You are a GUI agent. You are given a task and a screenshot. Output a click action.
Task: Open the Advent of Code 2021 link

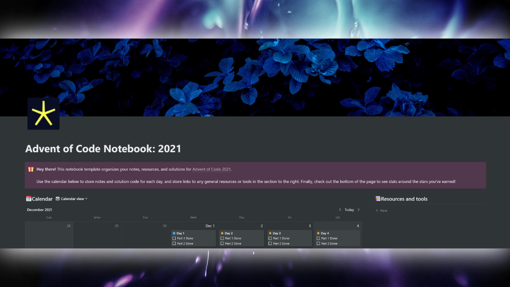[211, 169]
